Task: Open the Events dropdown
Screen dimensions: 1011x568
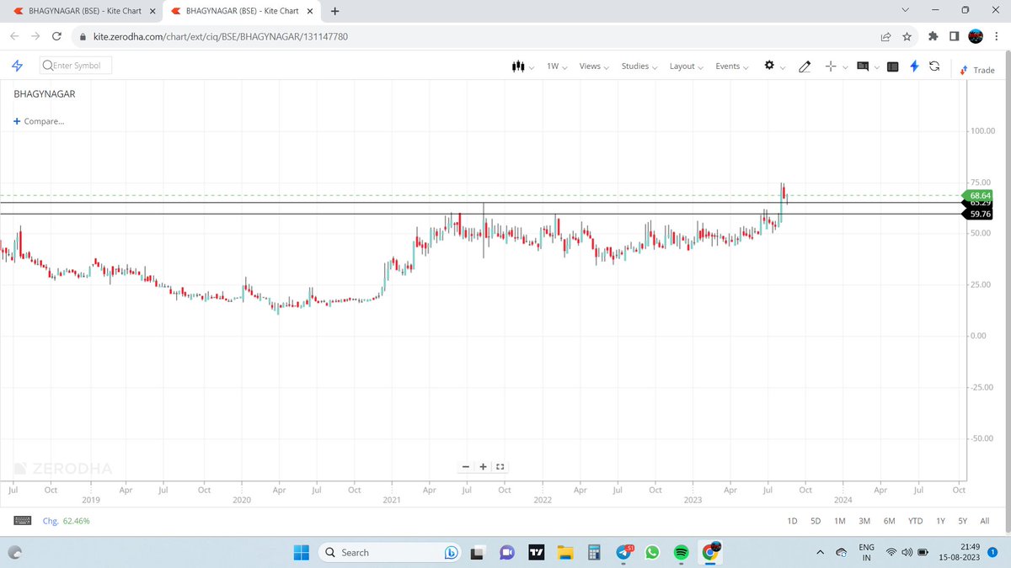Action: tap(731, 66)
